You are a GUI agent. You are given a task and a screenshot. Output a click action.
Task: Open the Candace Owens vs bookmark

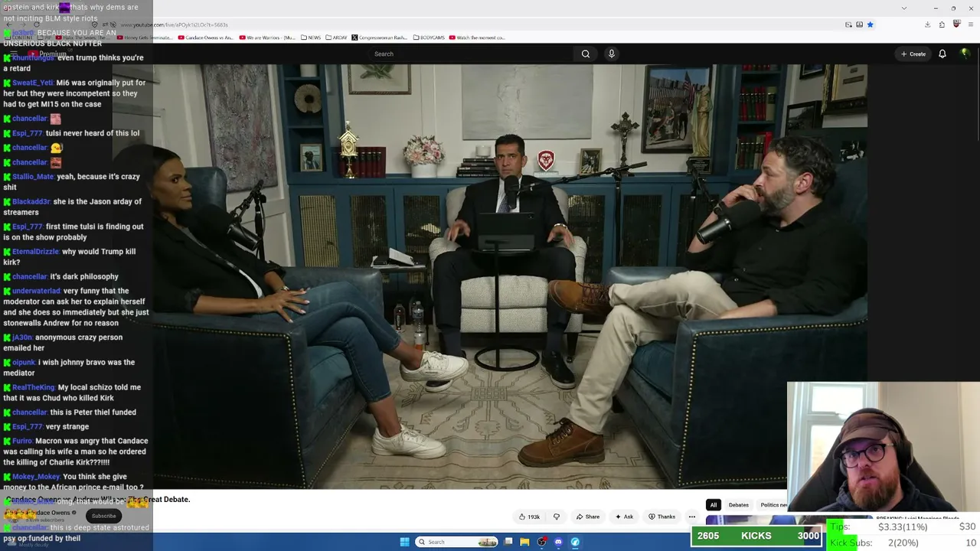[x=204, y=37]
